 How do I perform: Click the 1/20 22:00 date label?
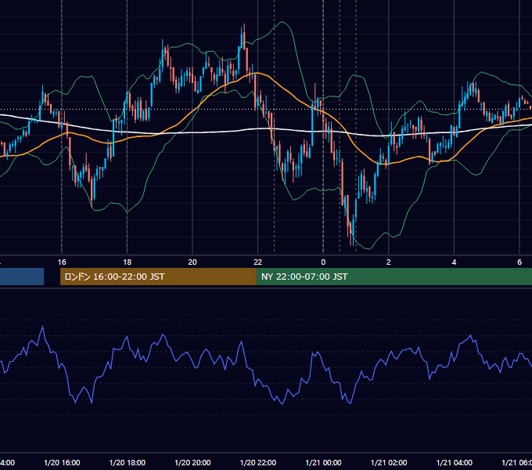click(x=258, y=462)
